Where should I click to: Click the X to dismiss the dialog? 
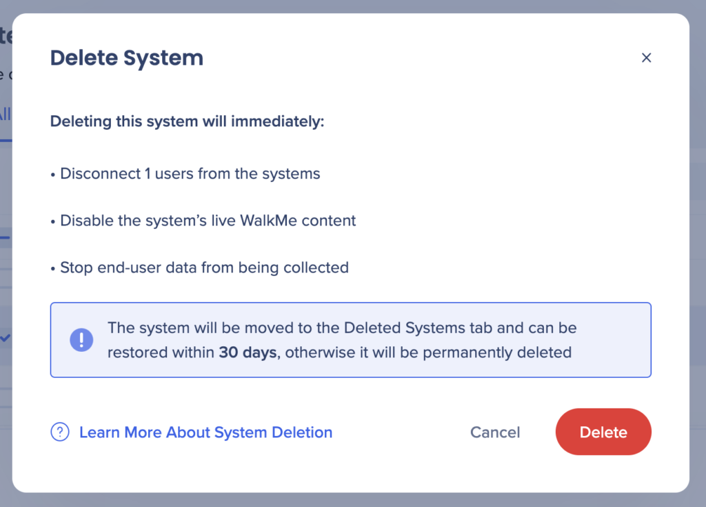point(646,57)
